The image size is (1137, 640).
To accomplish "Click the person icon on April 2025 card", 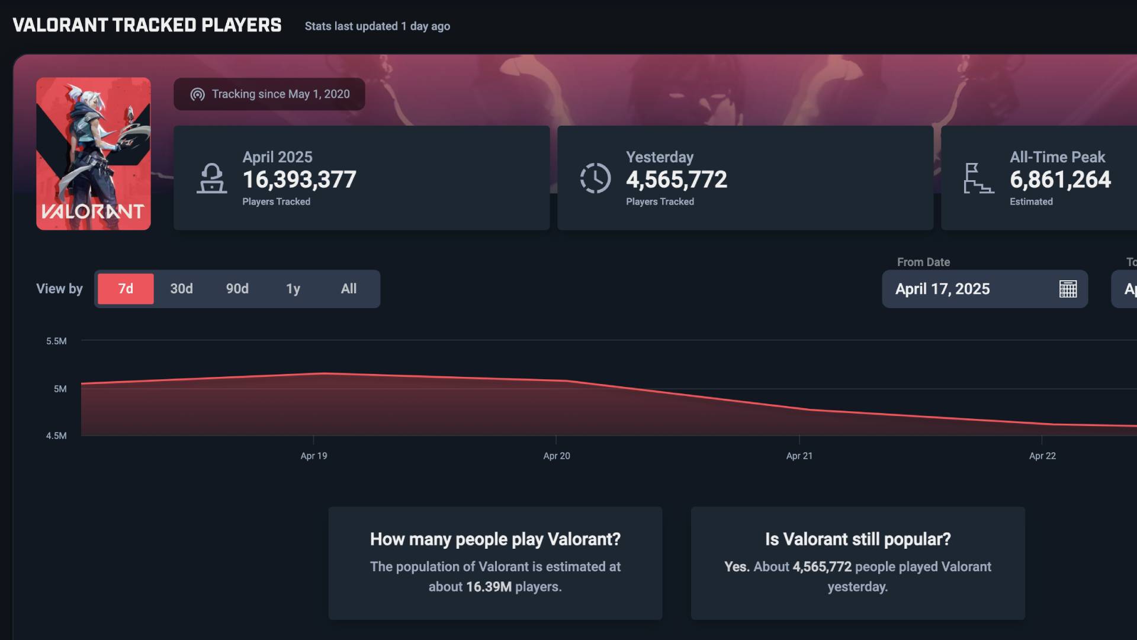I will click(212, 178).
